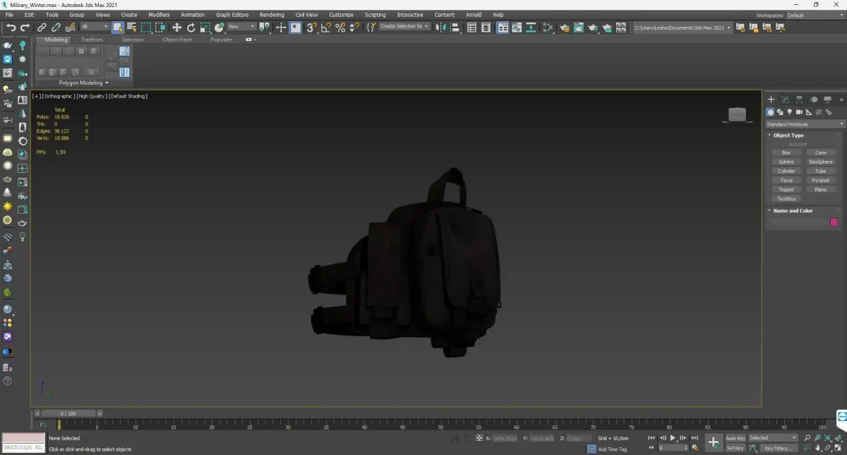This screenshot has width=847, height=455.
Task: Click the Sphere object type button
Action: pyautogui.click(x=786, y=162)
